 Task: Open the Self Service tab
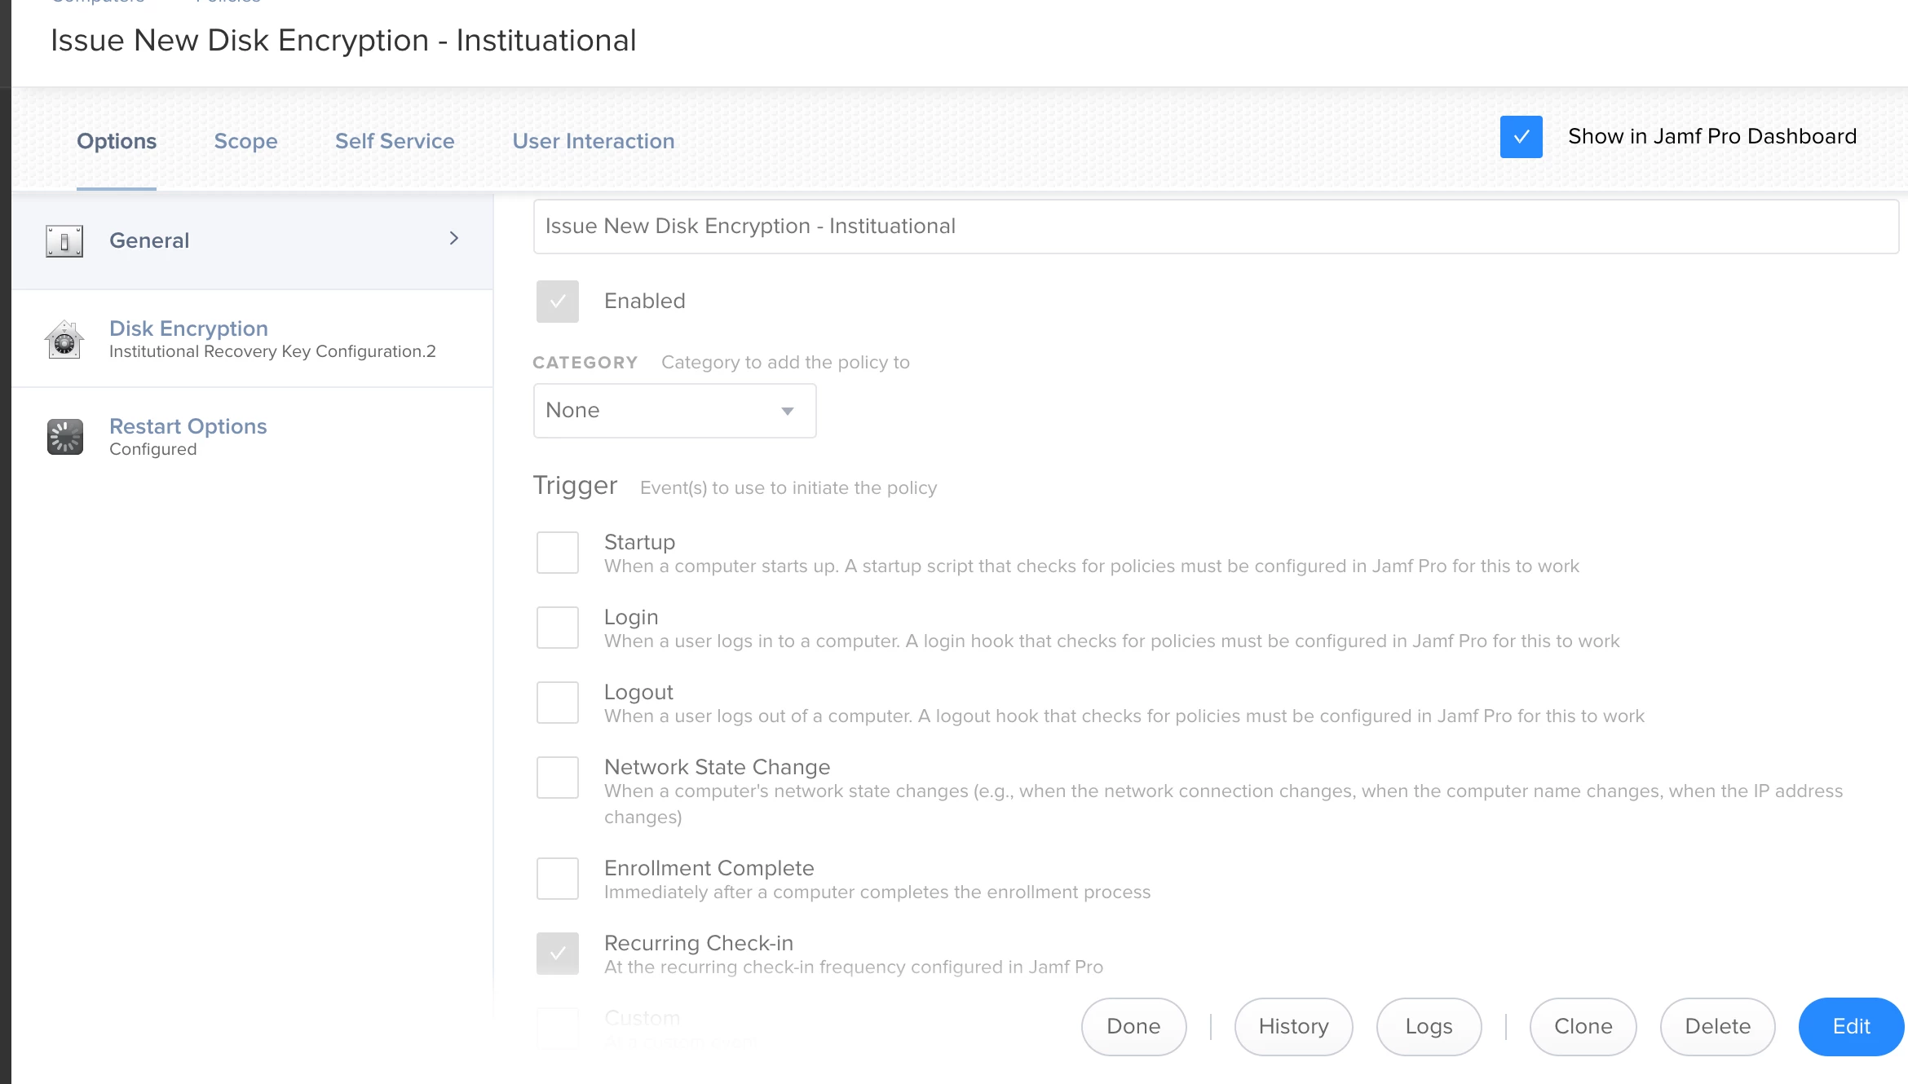pyautogui.click(x=395, y=141)
